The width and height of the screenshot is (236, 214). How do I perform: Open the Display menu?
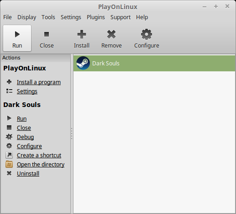pos(26,17)
